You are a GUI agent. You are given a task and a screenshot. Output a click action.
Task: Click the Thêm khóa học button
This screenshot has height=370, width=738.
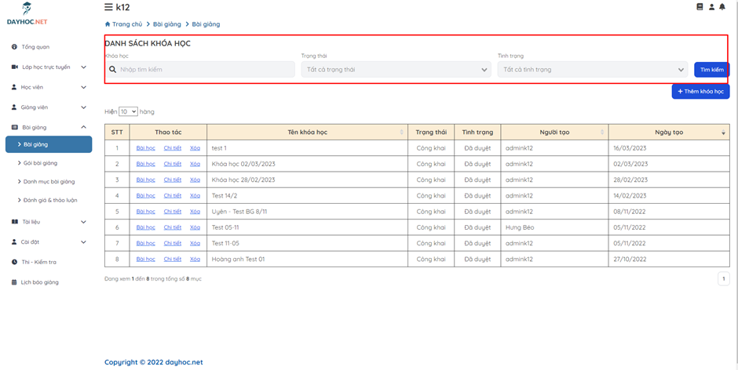[x=700, y=92]
